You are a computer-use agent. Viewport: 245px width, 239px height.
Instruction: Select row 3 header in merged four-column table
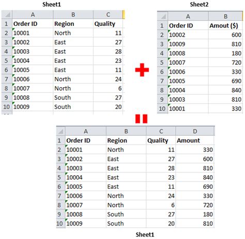60,159
